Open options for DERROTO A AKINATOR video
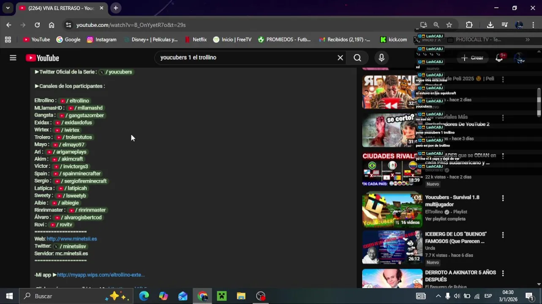Image resolution: width=542 pixels, height=304 pixels. coord(503,273)
